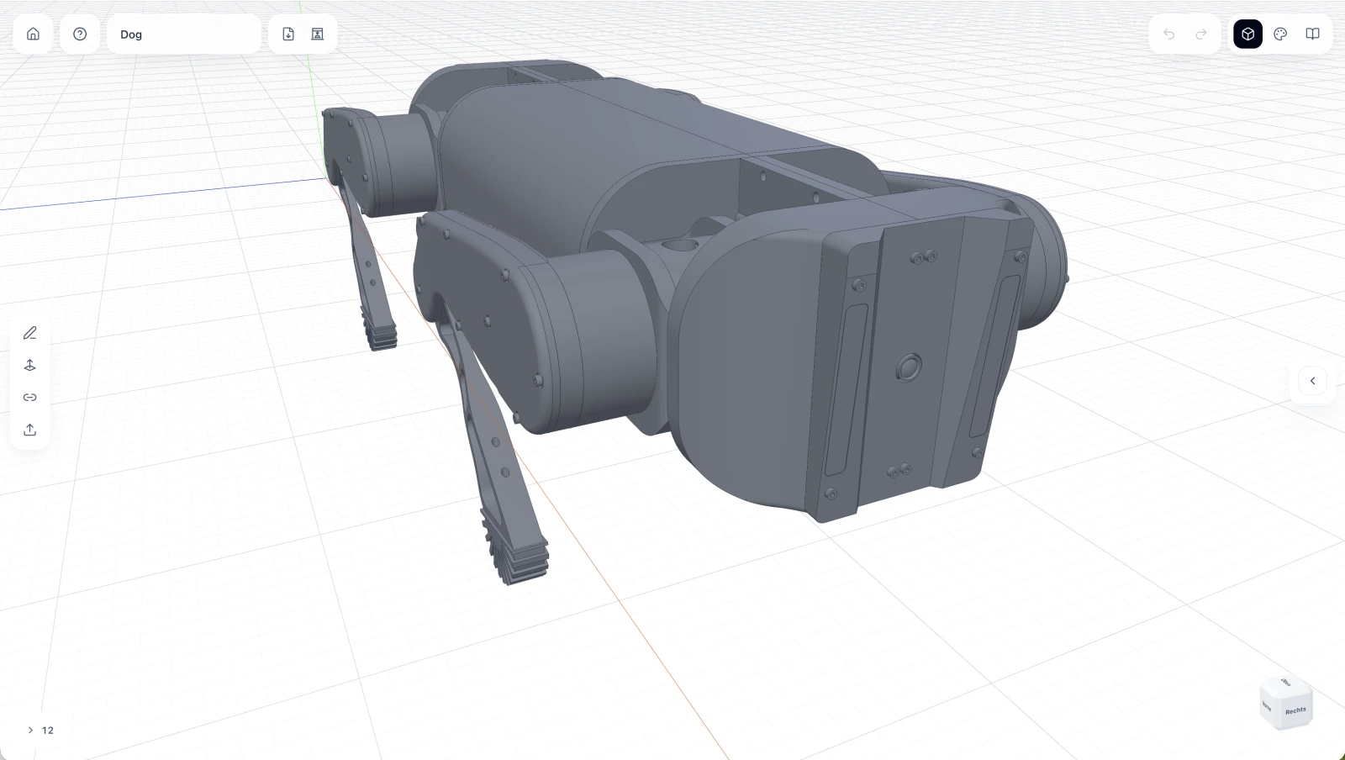Click 'Rechts' face of view cube
The height and width of the screenshot is (760, 1345).
pyautogui.click(x=1295, y=711)
